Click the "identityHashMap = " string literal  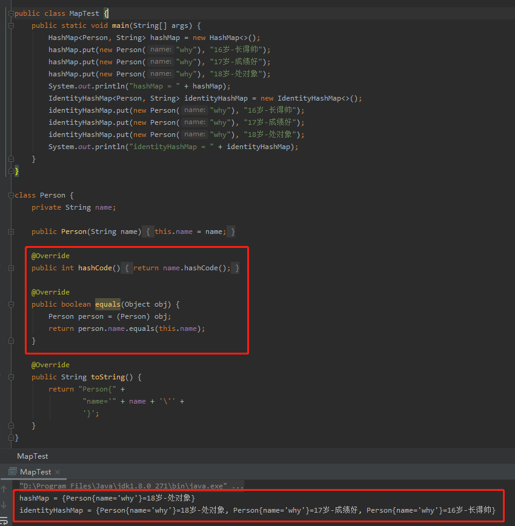171,147
